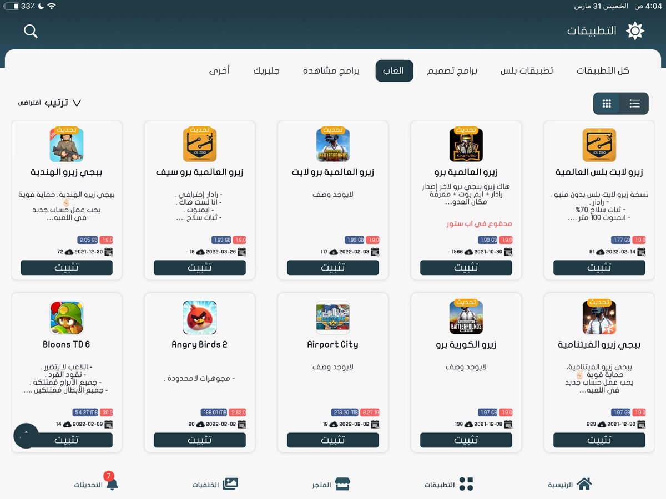Tap the Airport City app icon
The image size is (666, 499).
[x=333, y=318]
